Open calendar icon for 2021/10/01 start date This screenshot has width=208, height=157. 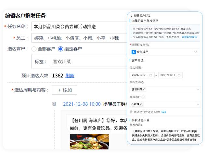tap(151, 75)
